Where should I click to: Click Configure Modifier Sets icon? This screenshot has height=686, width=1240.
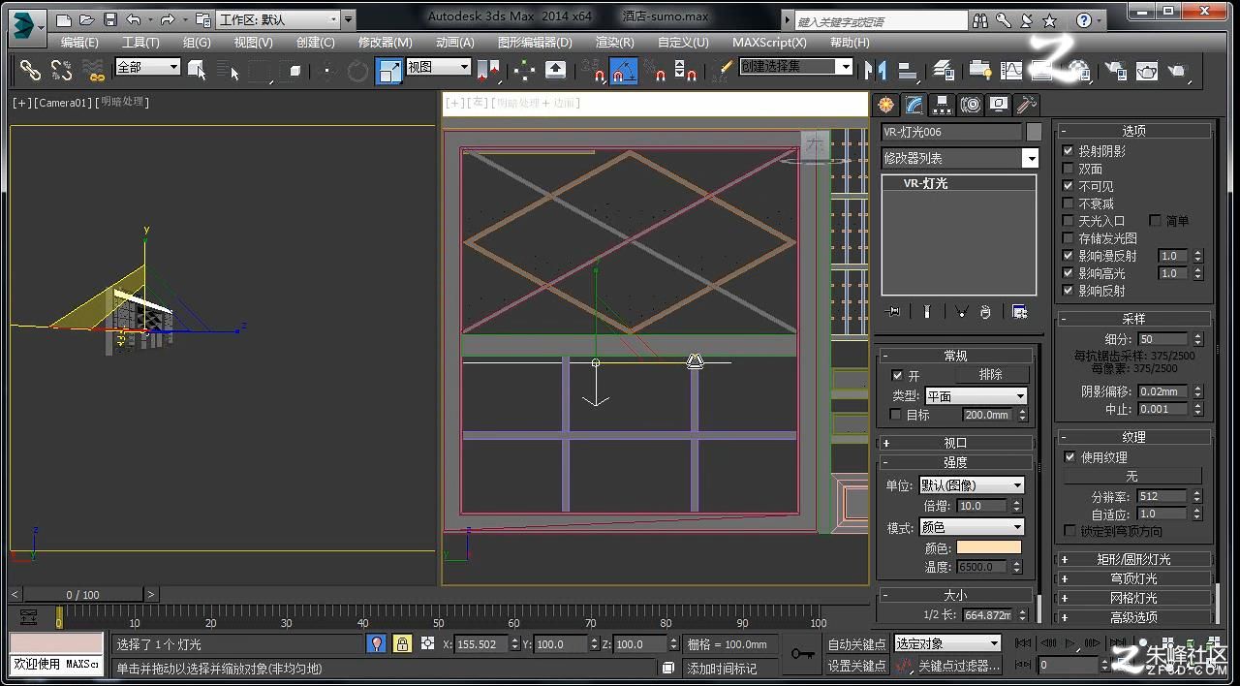click(x=1019, y=311)
